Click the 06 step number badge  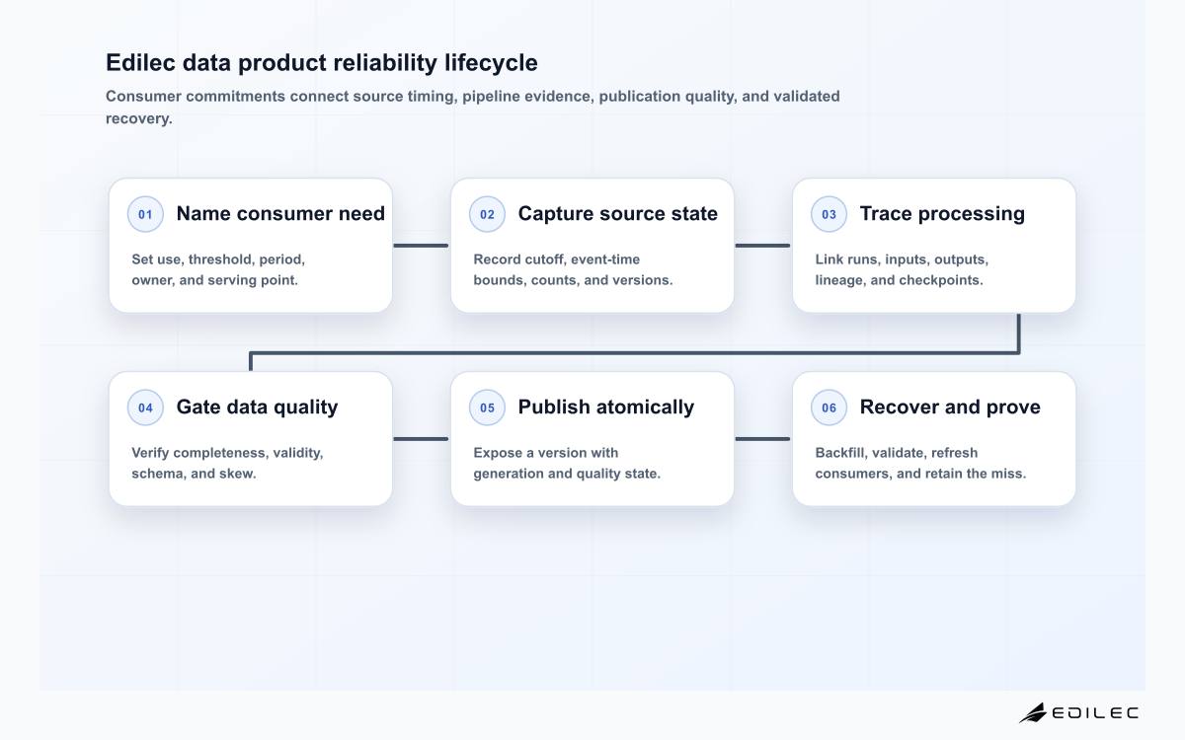(829, 407)
